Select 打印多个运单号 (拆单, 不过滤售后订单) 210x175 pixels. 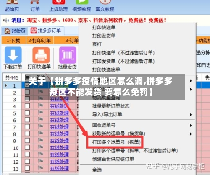coord(135,151)
